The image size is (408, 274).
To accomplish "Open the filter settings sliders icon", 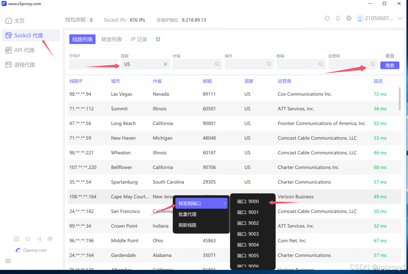I will click(158, 39).
